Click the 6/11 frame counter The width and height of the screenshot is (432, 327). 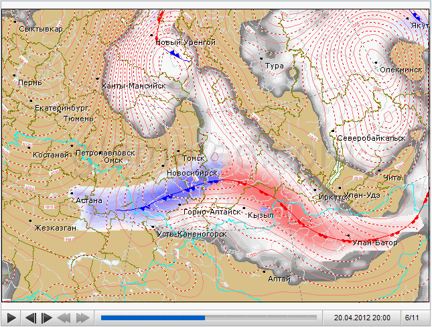(x=412, y=317)
